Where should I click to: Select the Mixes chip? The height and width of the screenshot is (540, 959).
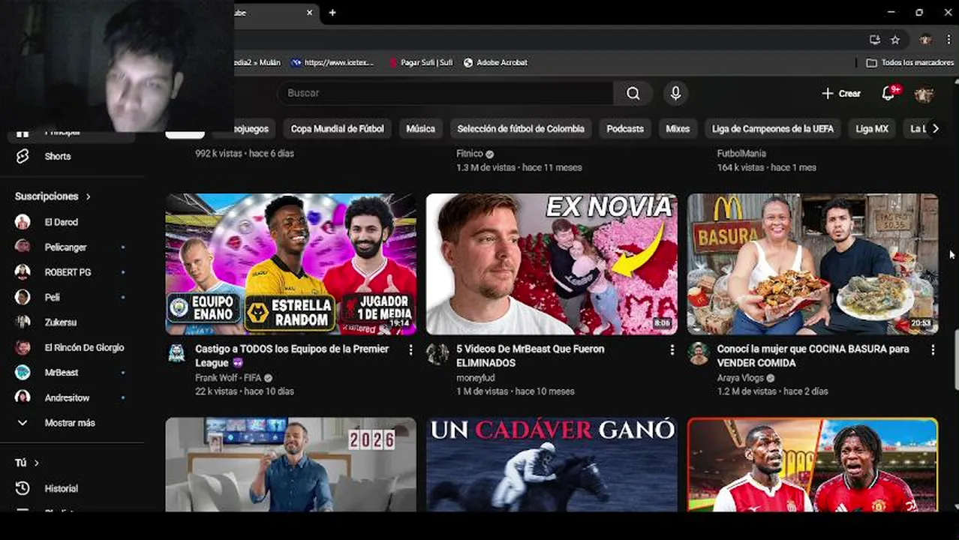678,129
